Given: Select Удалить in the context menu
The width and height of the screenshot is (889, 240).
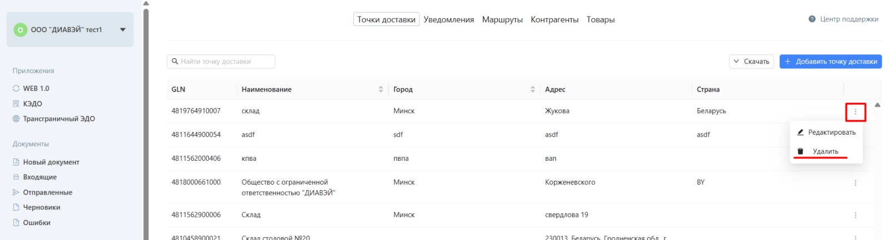Looking at the screenshot, I should click(825, 151).
